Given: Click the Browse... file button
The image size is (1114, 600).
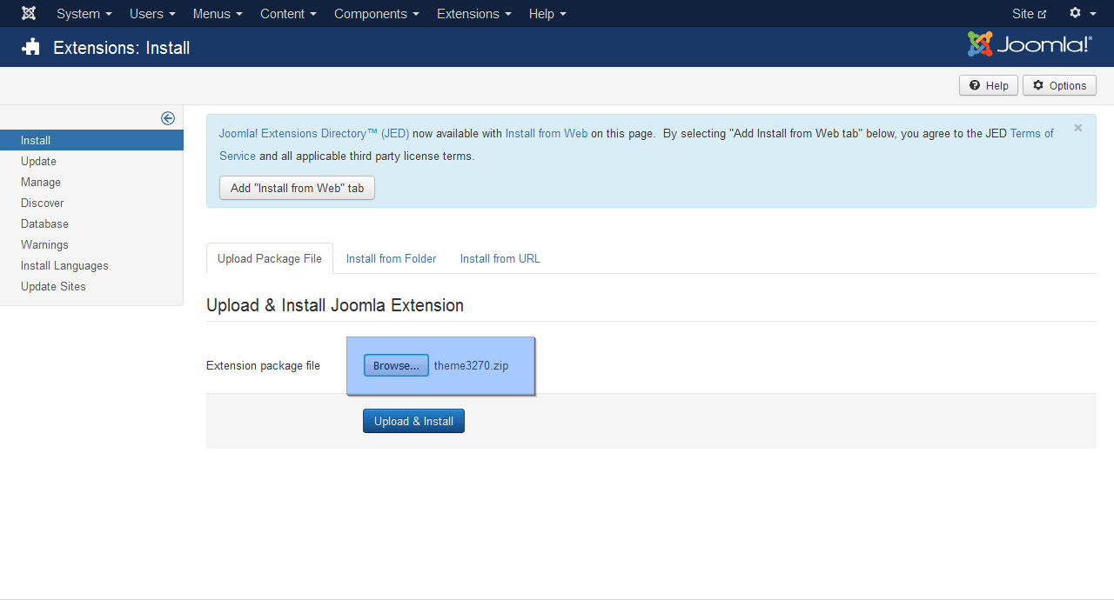Looking at the screenshot, I should coord(396,365).
